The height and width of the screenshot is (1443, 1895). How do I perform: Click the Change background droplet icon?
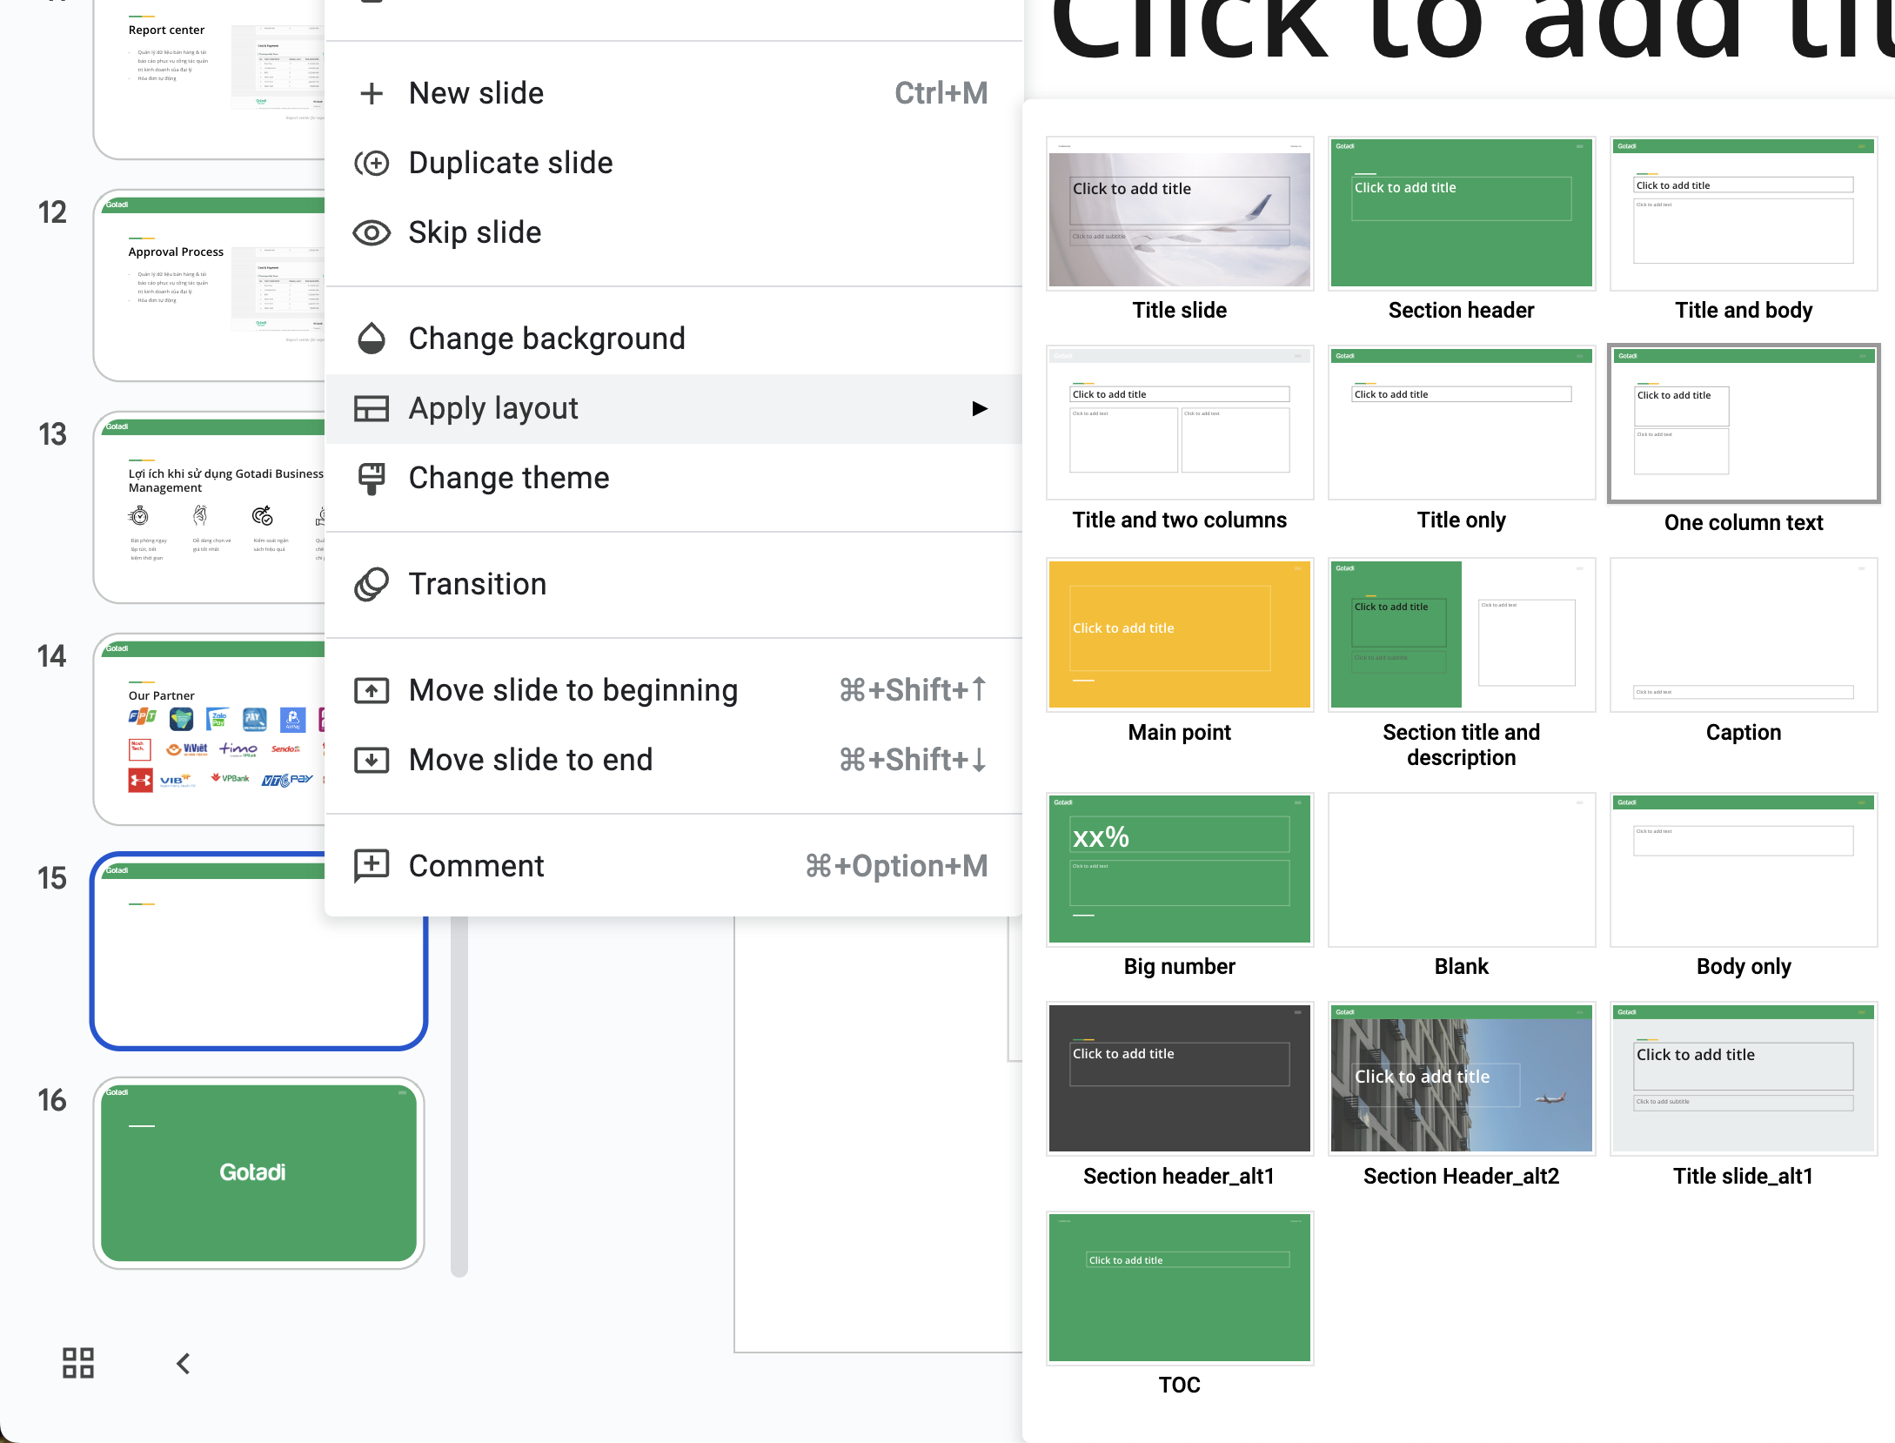tap(372, 339)
